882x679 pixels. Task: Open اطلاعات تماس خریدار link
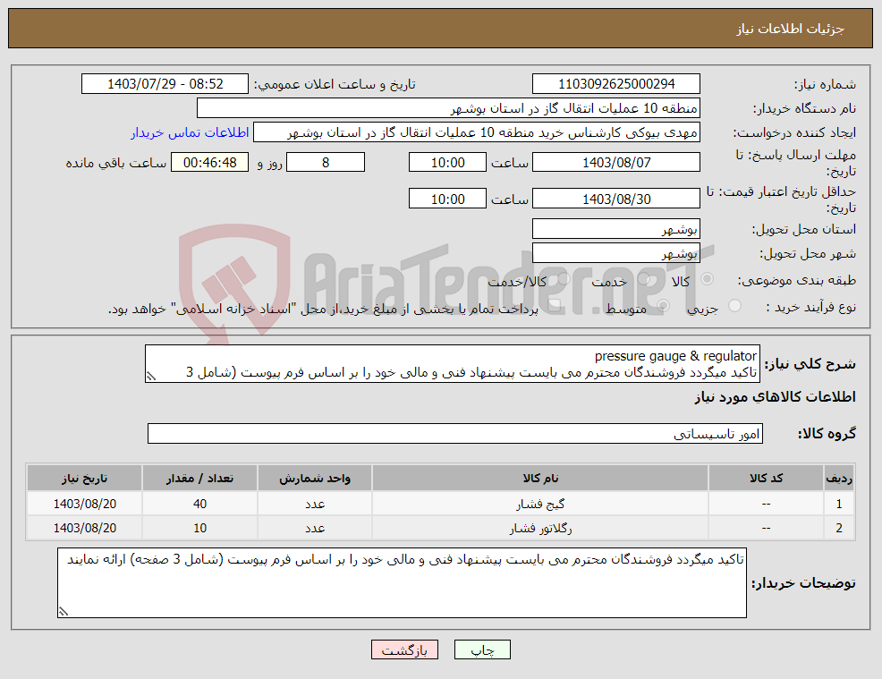[x=191, y=132]
